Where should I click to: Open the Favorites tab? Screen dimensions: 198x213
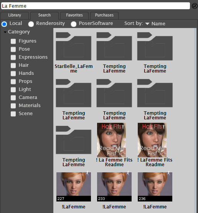[x=74, y=15]
